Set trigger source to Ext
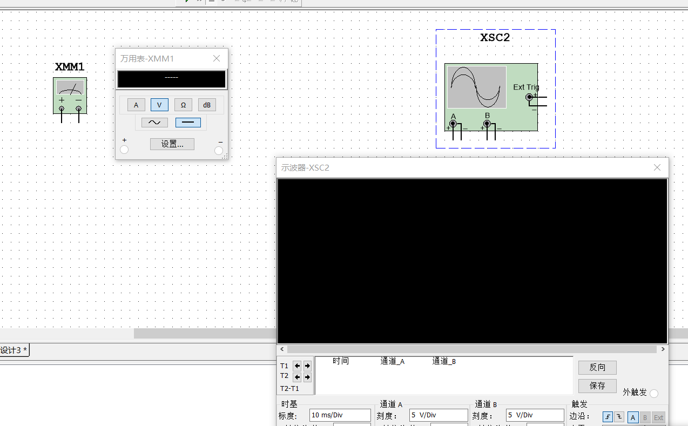 click(x=658, y=417)
